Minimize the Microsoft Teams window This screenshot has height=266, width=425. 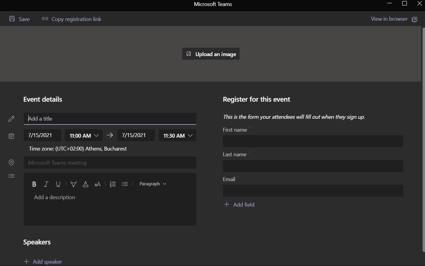pyautogui.click(x=390, y=4)
